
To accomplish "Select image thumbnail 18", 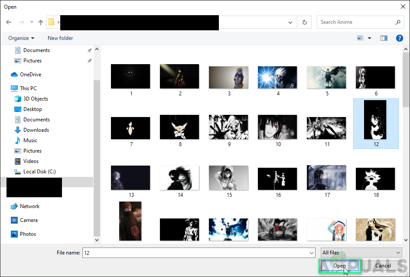I will tap(375, 179).
